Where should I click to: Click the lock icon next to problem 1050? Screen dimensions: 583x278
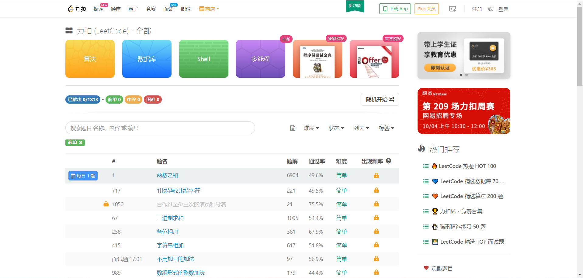(x=106, y=204)
